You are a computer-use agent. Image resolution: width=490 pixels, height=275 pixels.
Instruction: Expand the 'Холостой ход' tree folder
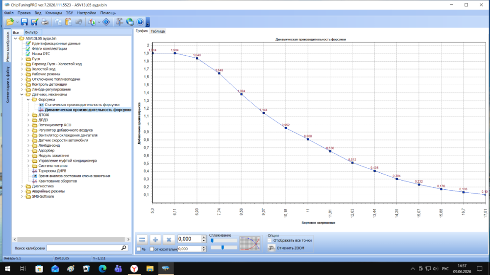(x=22, y=69)
